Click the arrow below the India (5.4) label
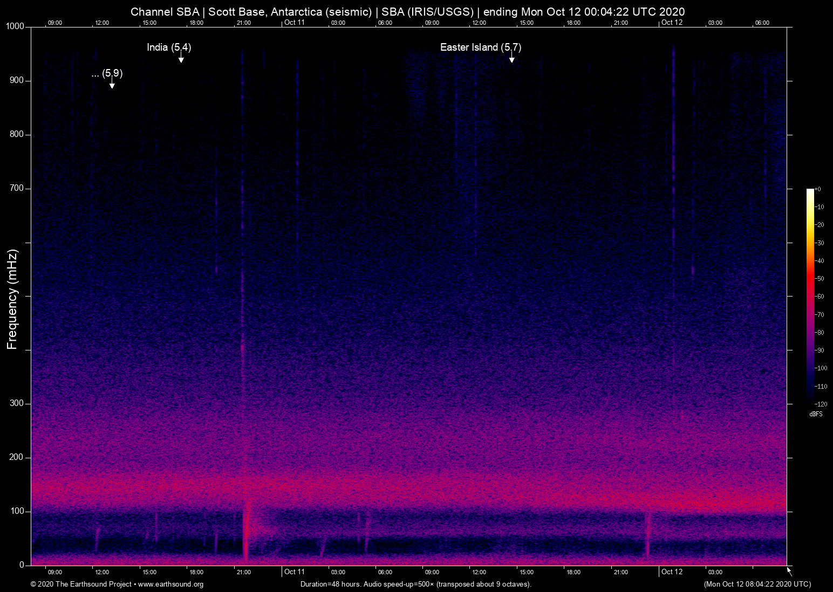Image resolution: width=833 pixels, height=592 pixels. 181,58
